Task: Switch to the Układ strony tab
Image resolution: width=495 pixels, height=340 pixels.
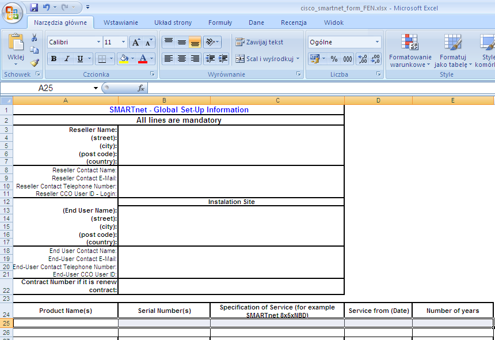Action: [x=173, y=22]
